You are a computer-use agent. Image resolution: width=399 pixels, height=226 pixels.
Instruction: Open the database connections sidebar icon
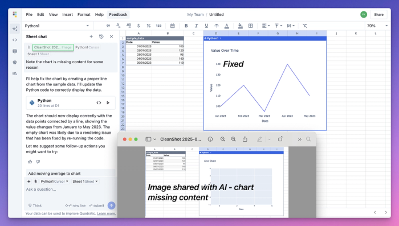click(15, 51)
